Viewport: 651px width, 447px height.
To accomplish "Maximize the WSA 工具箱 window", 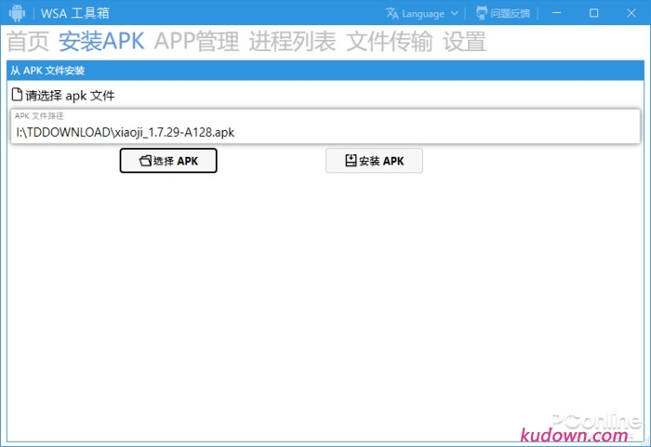I will (593, 13).
